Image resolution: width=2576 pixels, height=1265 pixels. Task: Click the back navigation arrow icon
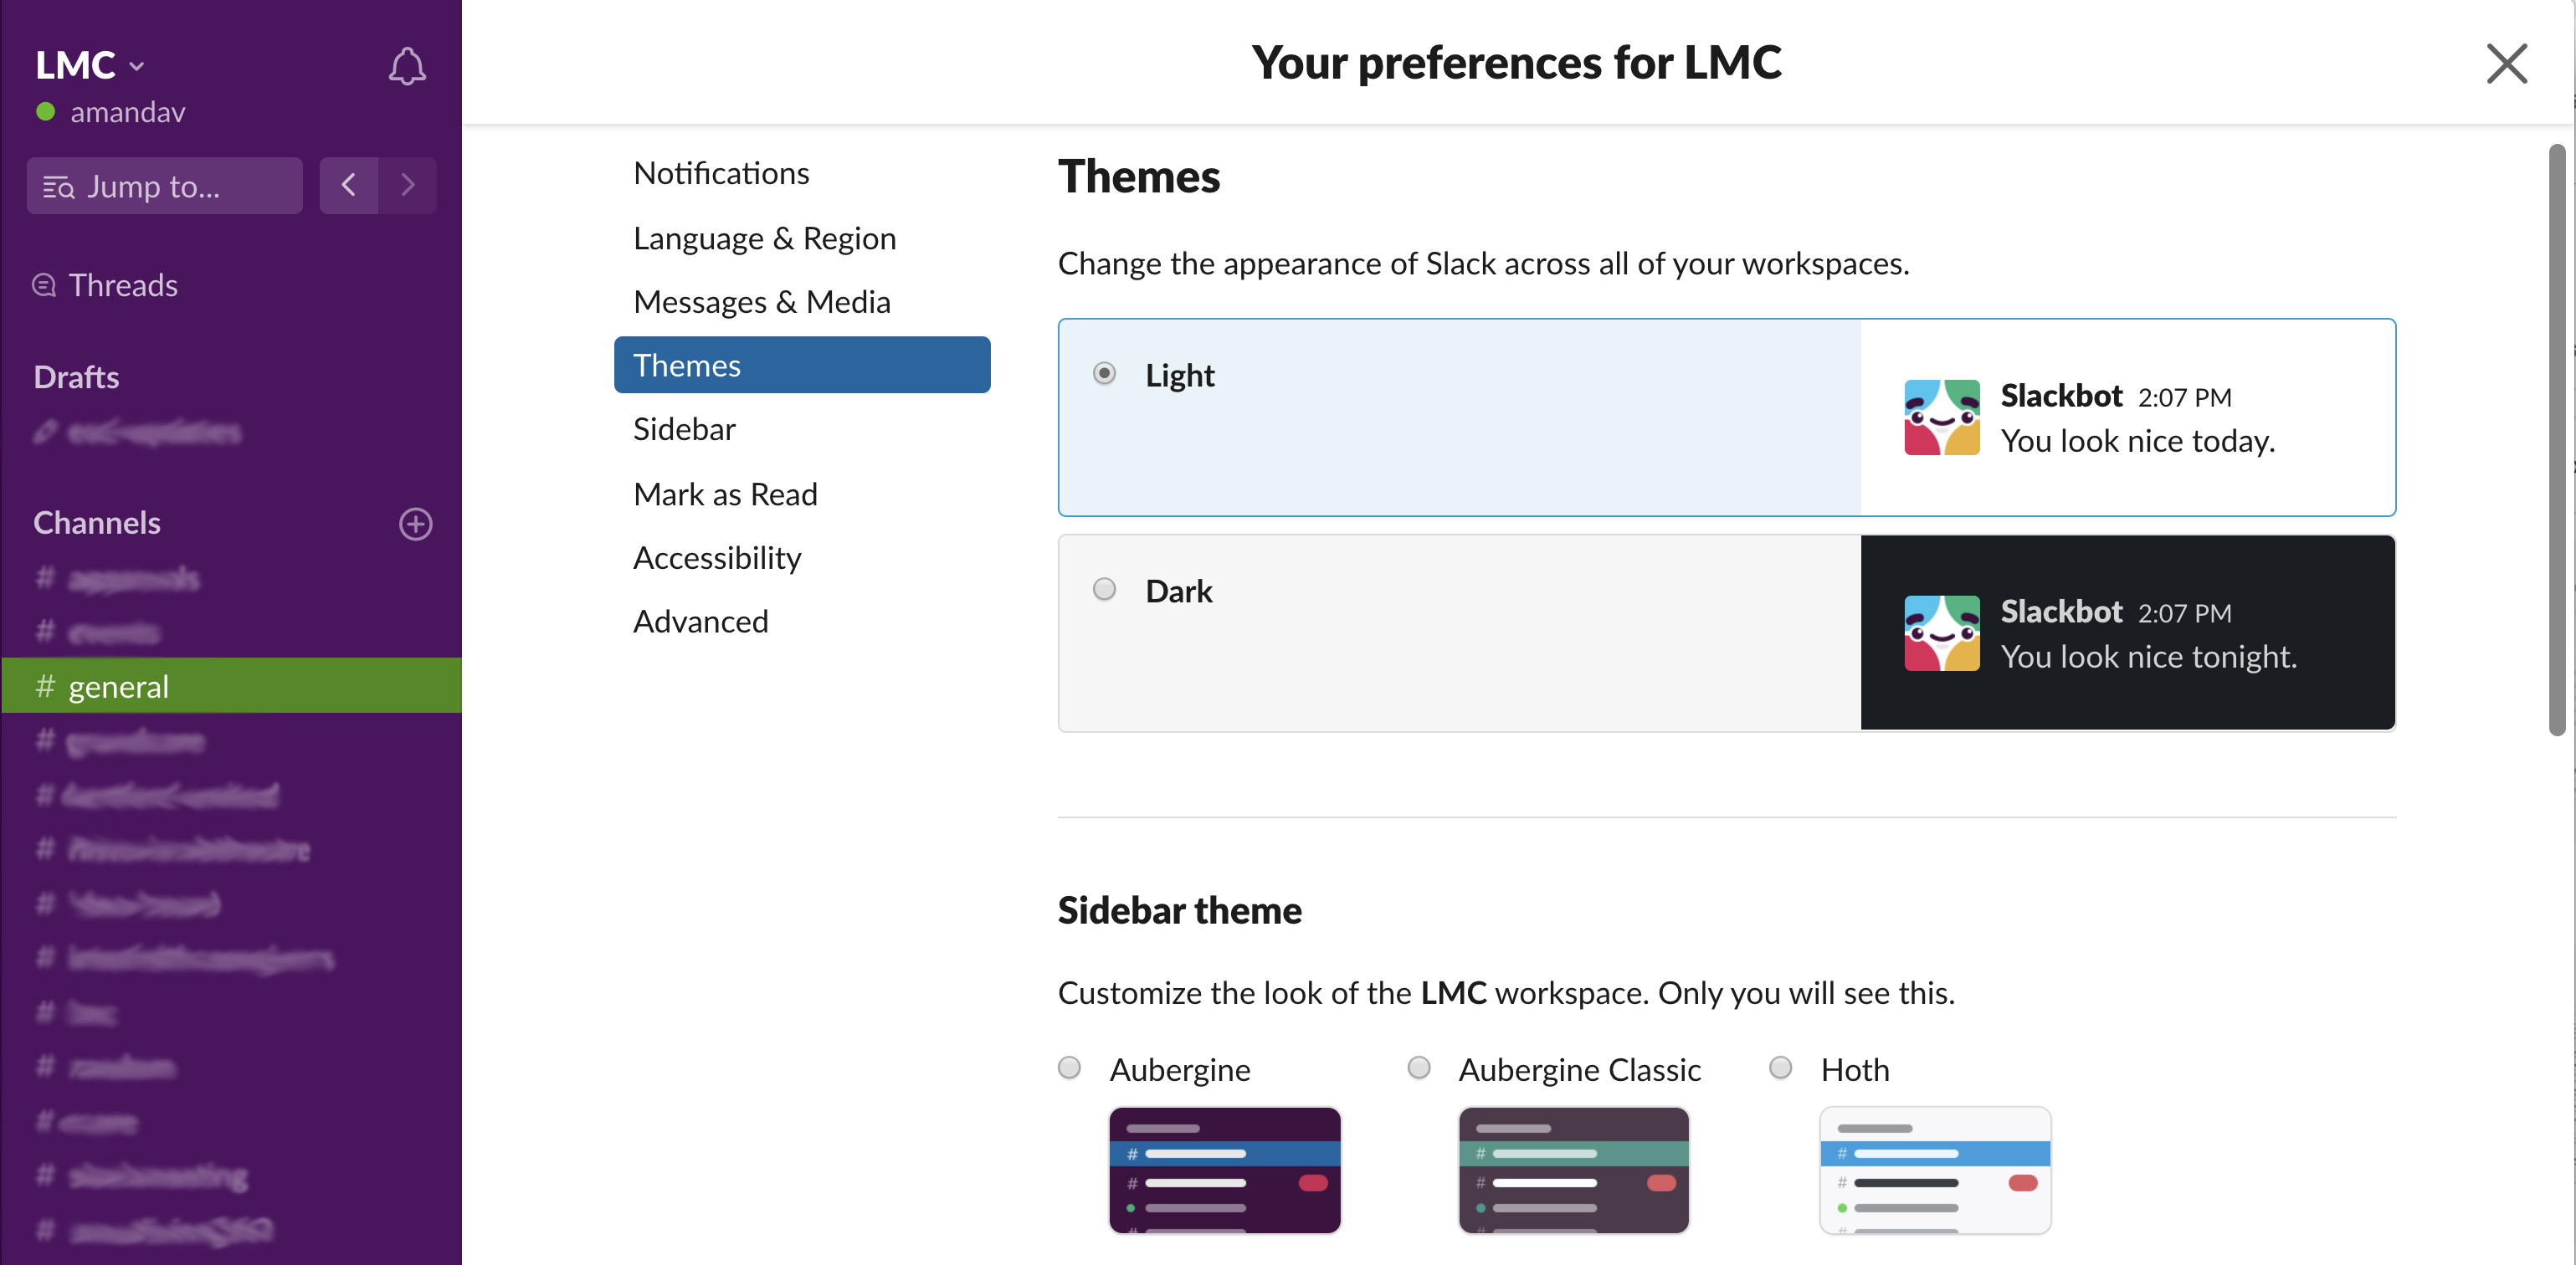348,186
